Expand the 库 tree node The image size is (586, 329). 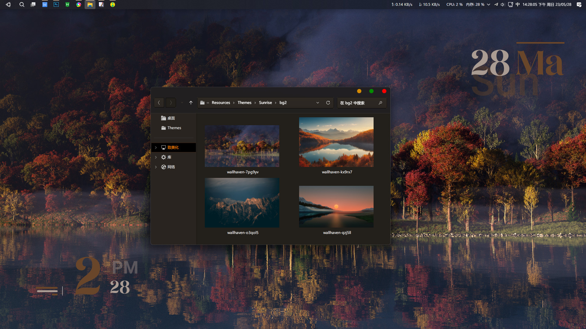(156, 157)
